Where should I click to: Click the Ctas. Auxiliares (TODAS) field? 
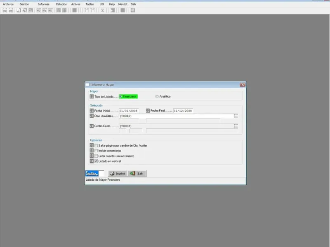pos(177,116)
